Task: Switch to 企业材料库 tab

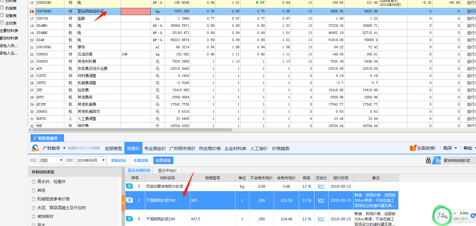Action: [x=235, y=148]
